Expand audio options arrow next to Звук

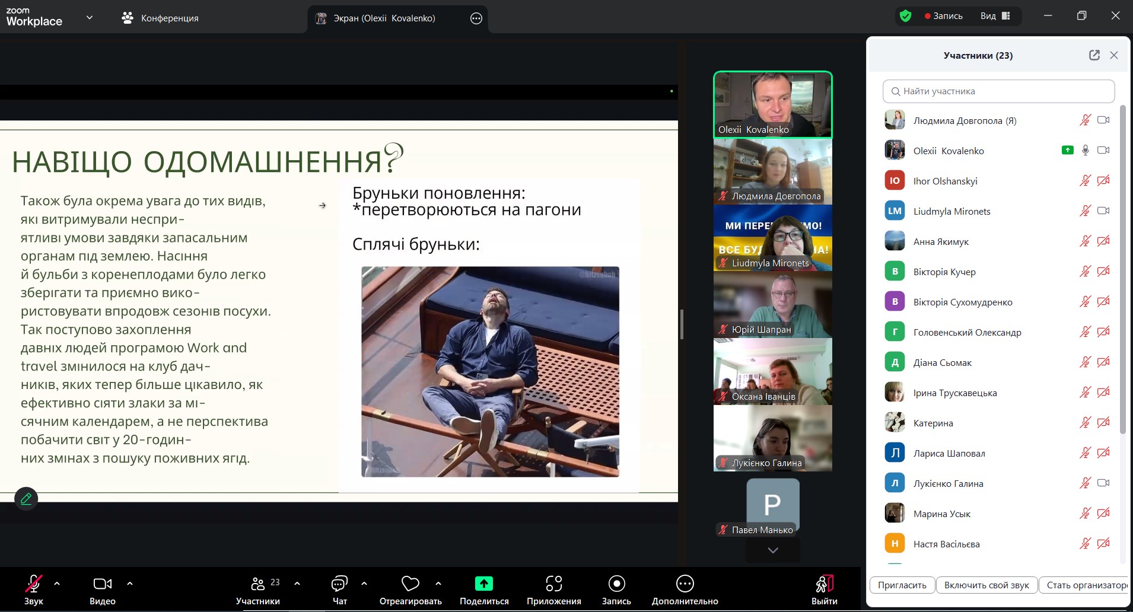tap(57, 584)
